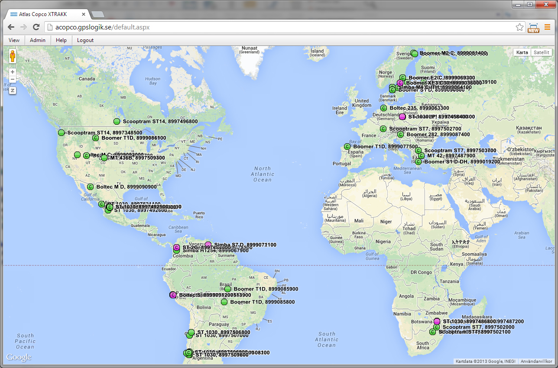The image size is (558, 368).
Task: Select the Scooptram ST7, 8997502000 marker
Action: [436, 327]
